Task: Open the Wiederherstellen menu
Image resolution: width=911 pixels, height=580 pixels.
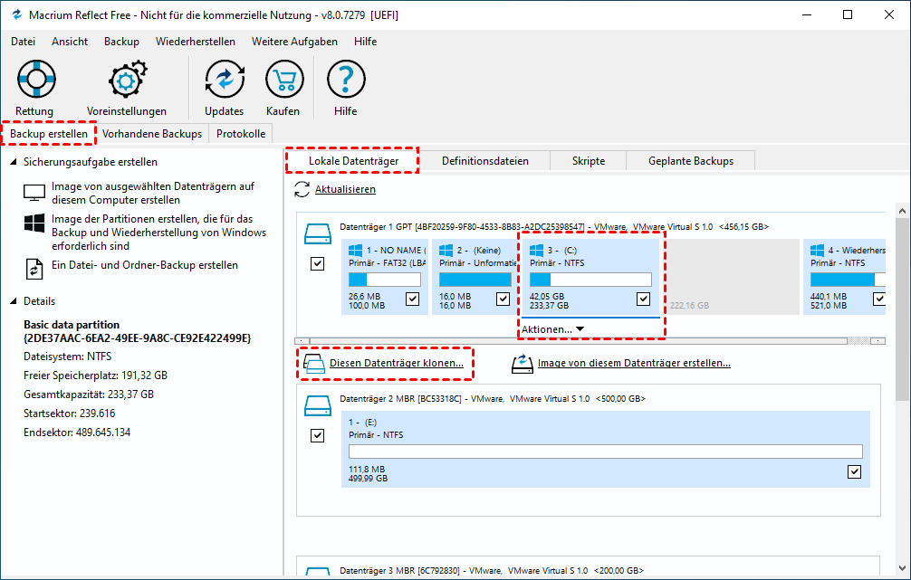Action: point(196,42)
